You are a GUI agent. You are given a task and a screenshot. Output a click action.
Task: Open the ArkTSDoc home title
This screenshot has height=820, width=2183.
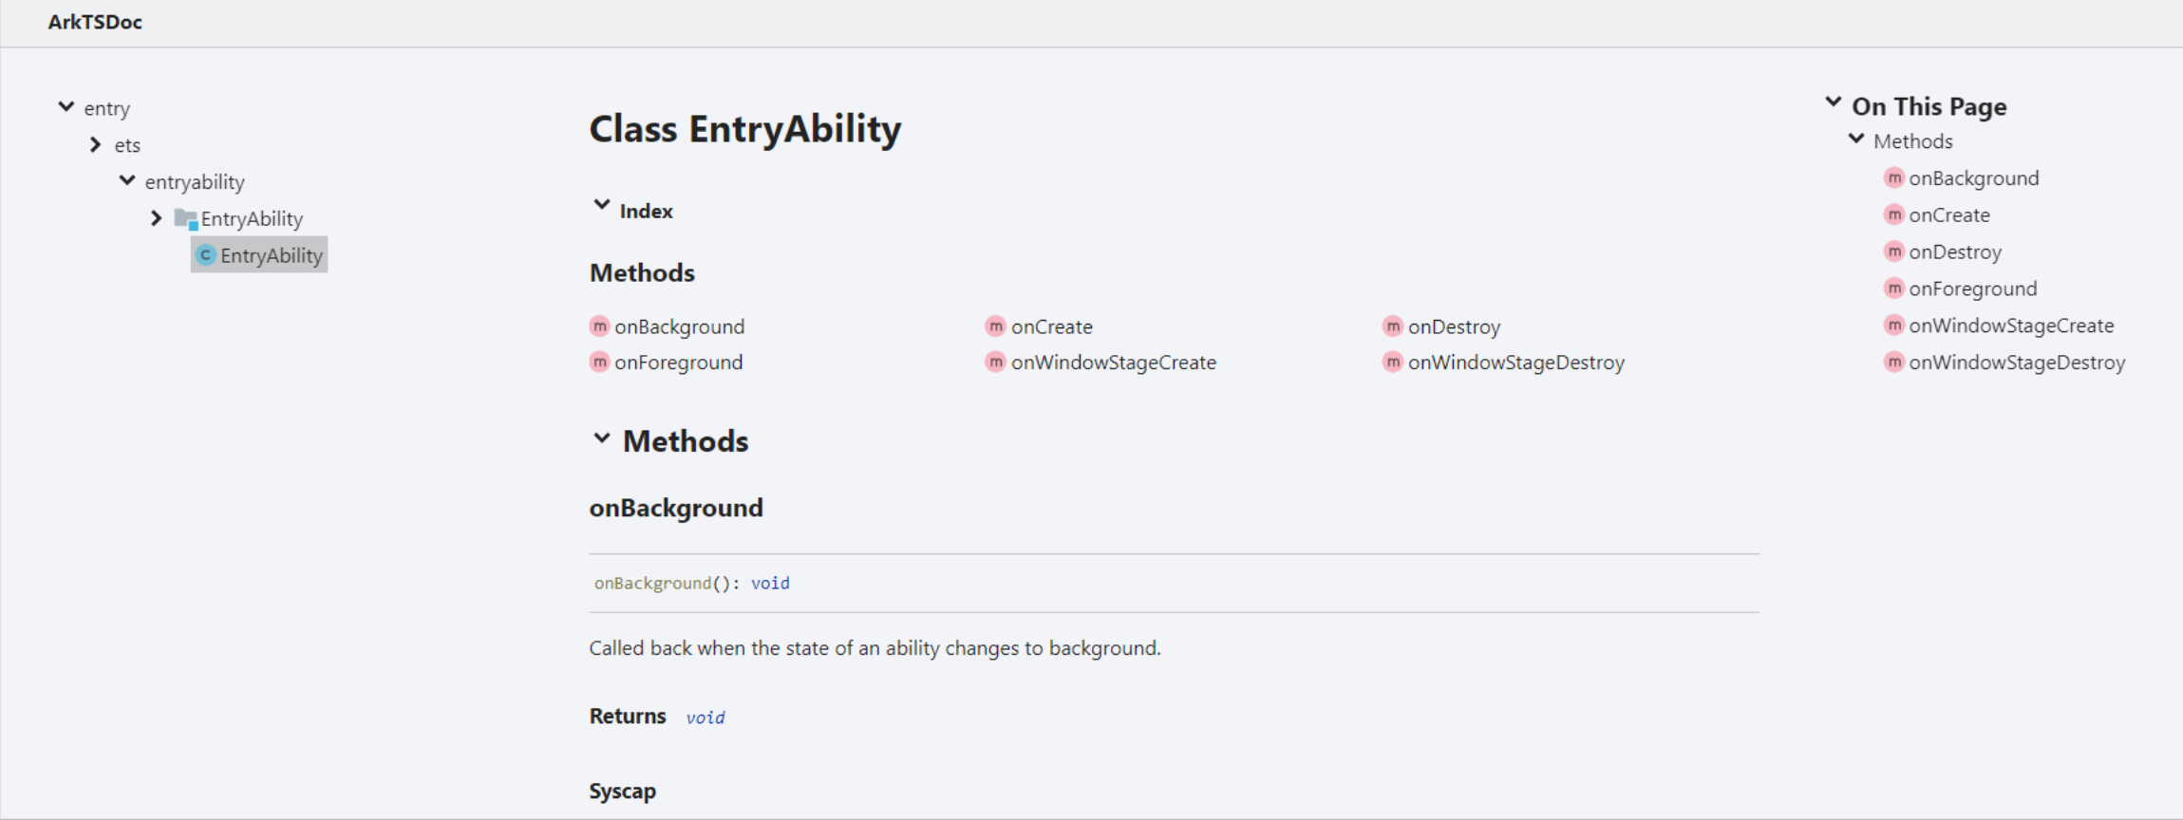pos(95,22)
